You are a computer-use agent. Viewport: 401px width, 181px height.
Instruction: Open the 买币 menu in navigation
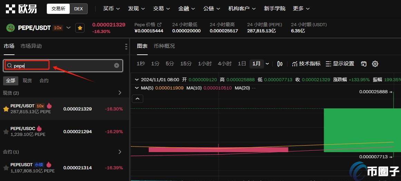(111, 9)
